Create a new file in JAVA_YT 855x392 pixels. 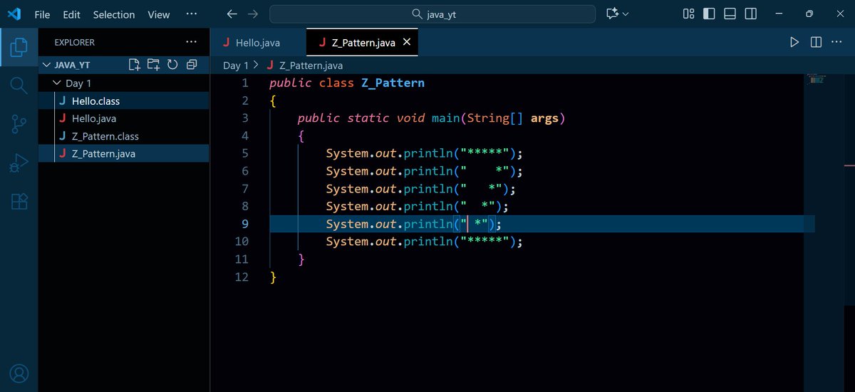point(135,65)
